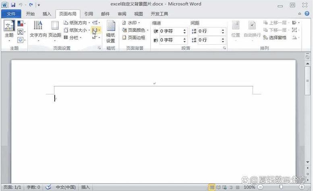Screen dimensions: 313x191
Task: Open 水印 watermark dropdown
Action: click(131, 23)
